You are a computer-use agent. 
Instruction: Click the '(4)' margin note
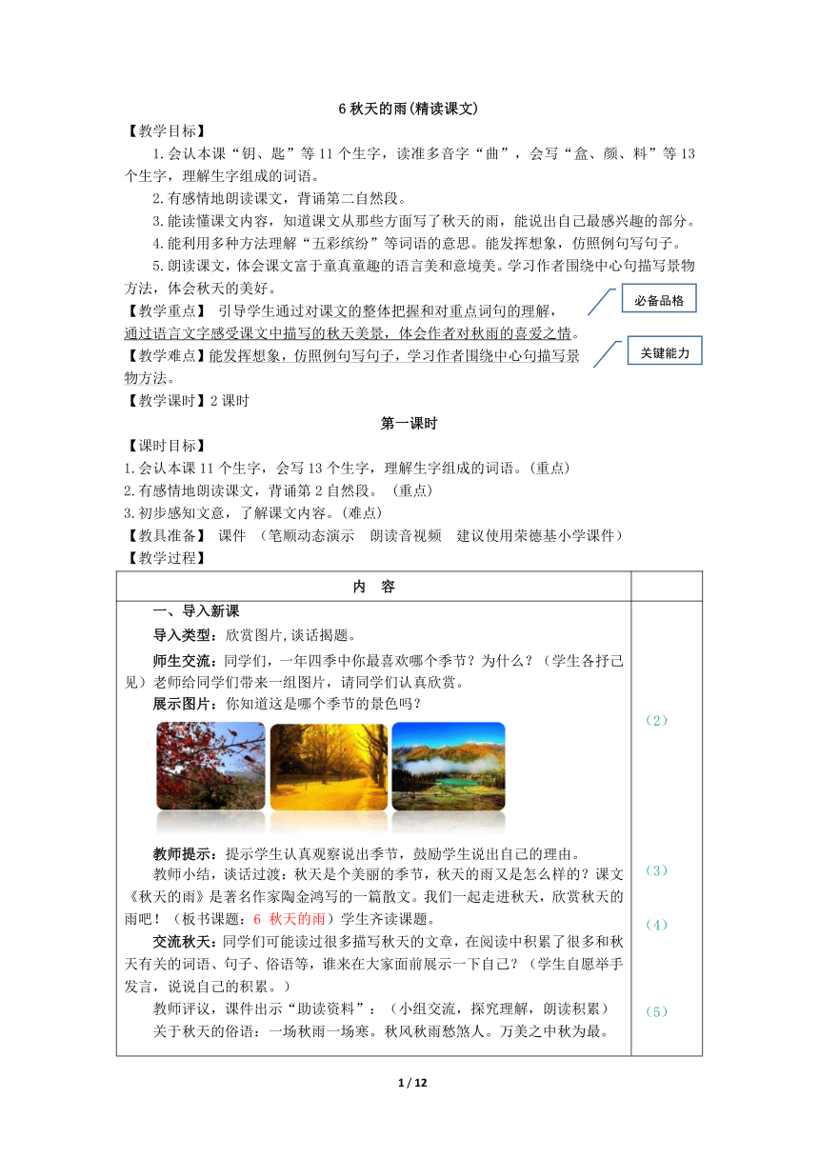(x=656, y=925)
